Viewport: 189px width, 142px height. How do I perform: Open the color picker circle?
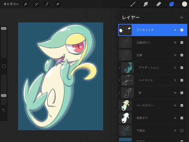point(185,4)
